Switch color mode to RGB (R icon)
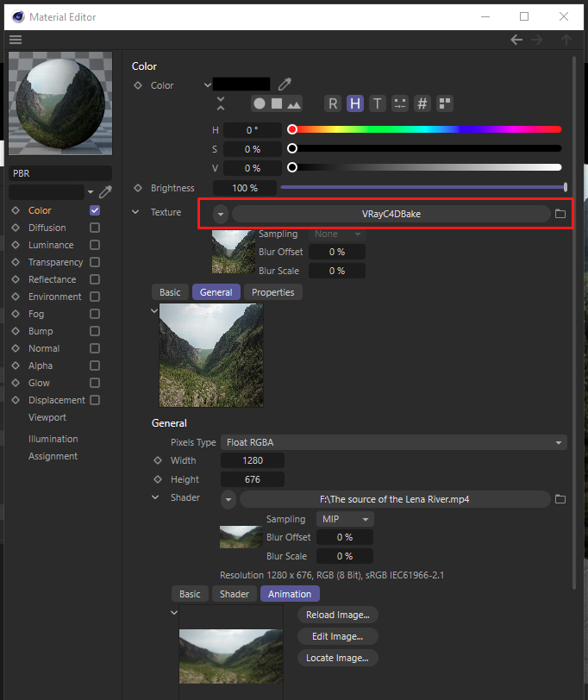Viewport: 588px width, 700px height. 333,103
